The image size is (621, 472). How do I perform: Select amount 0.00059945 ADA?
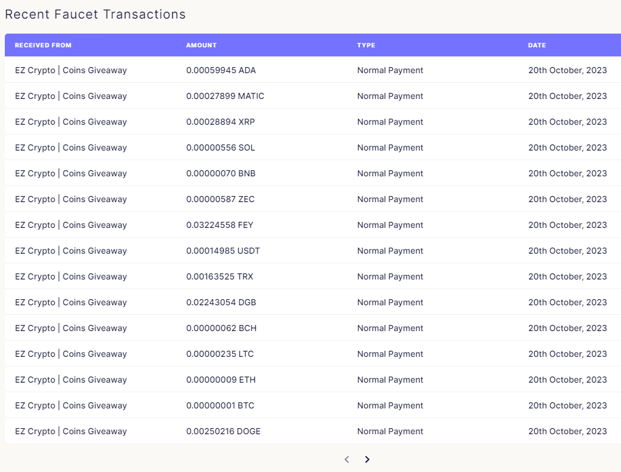coord(221,70)
